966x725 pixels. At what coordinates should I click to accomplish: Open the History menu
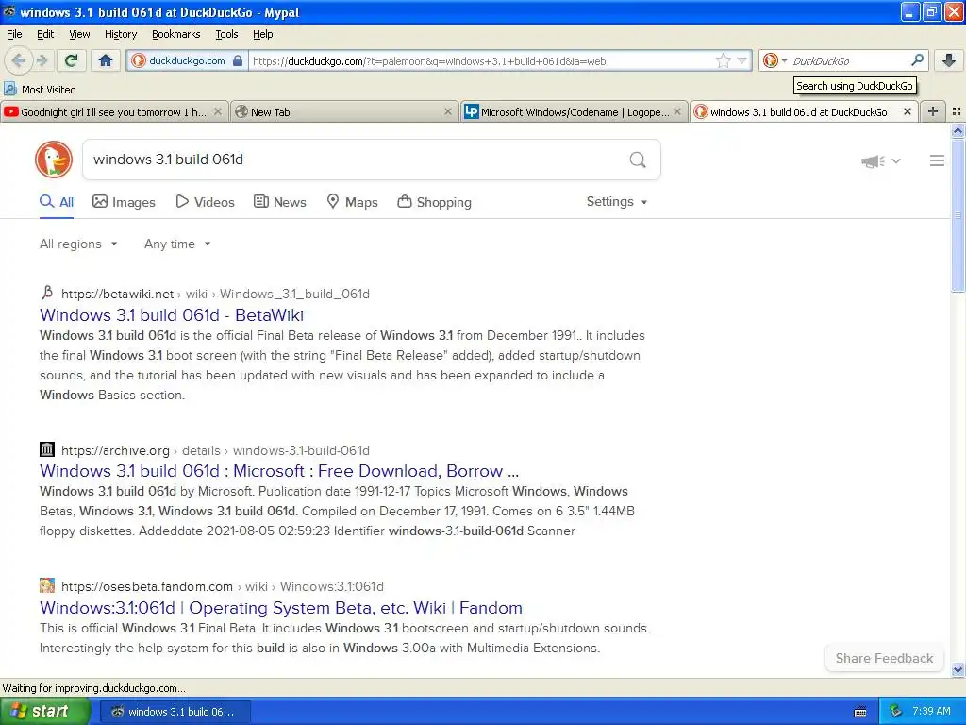pyautogui.click(x=120, y=34)
